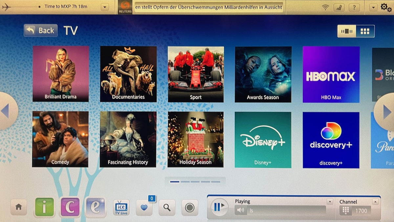Viewport: 394px width, 222px height.
Task: Switch to carousel view layout
Action: (347, 31)
